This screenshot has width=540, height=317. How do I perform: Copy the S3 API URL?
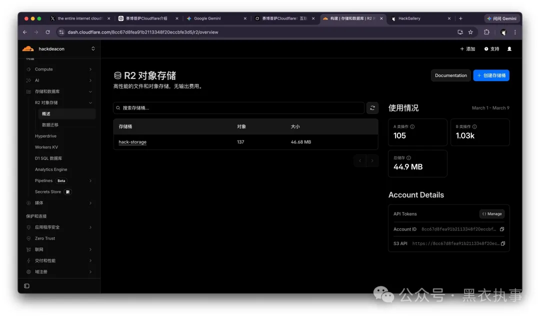503,243
